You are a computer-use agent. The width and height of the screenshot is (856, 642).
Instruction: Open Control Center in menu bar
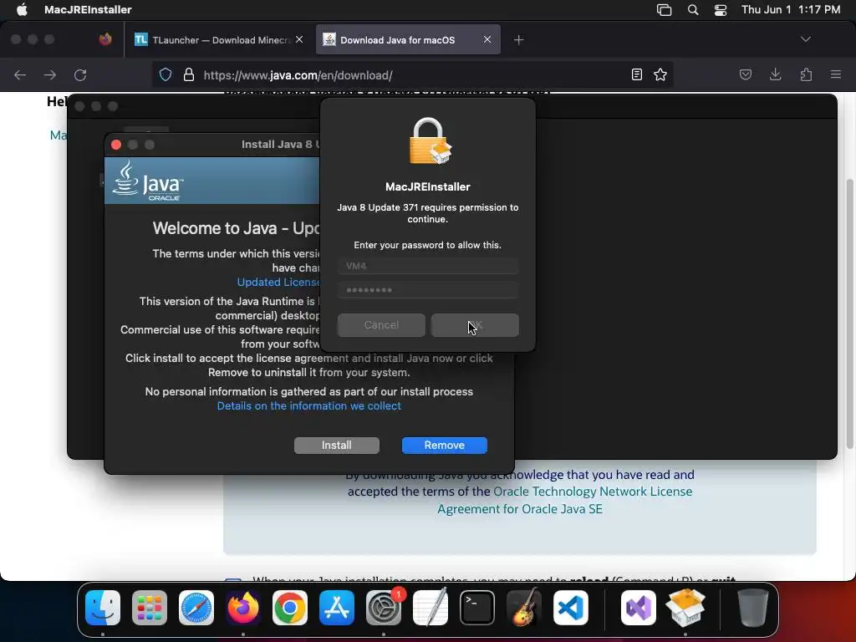pyautogui.click(x=721, y=10)
